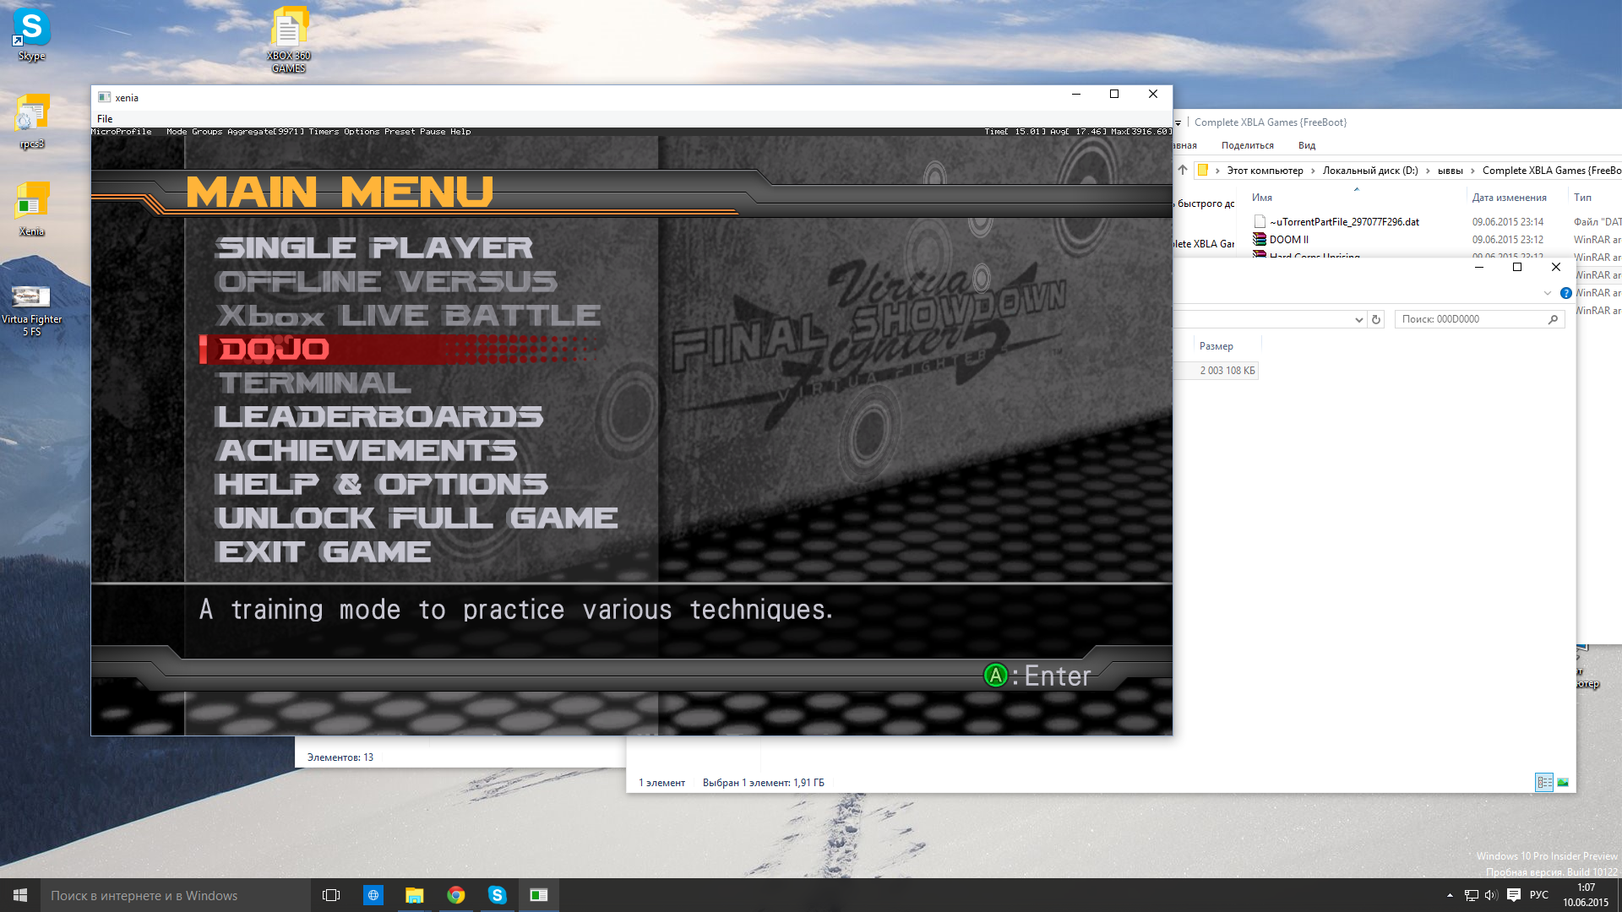Open the Skype desktop shortcut
The image size is (1622, 912).
(31, 34)
